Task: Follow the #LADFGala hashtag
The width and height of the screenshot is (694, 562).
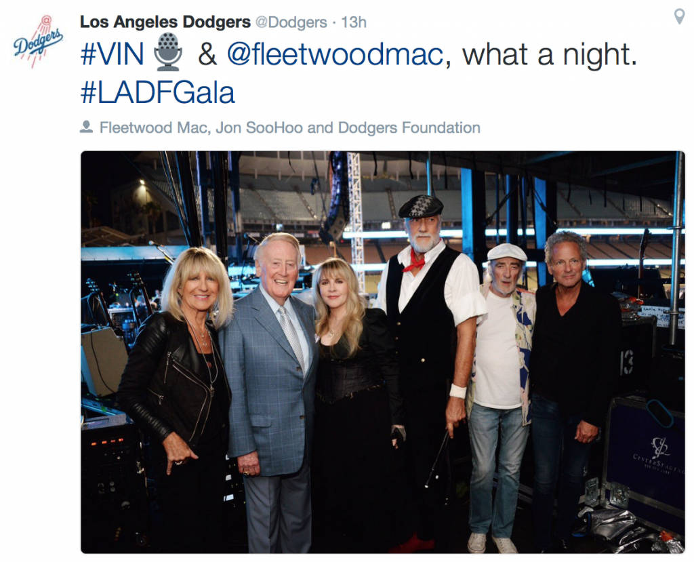Action: click(157, 93)
